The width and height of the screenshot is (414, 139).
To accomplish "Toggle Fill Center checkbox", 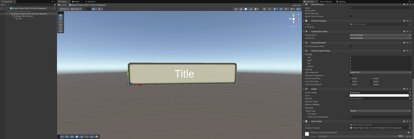I will pyautogui.click(x=351, y=114).
